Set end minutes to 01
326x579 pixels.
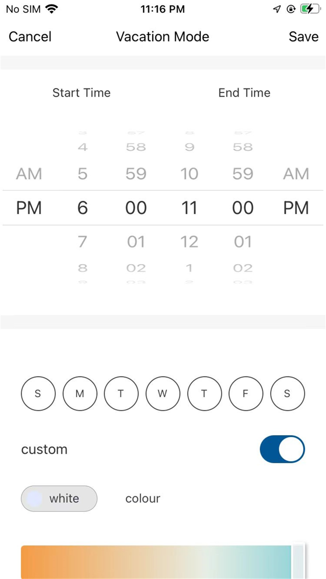point(242,241)
